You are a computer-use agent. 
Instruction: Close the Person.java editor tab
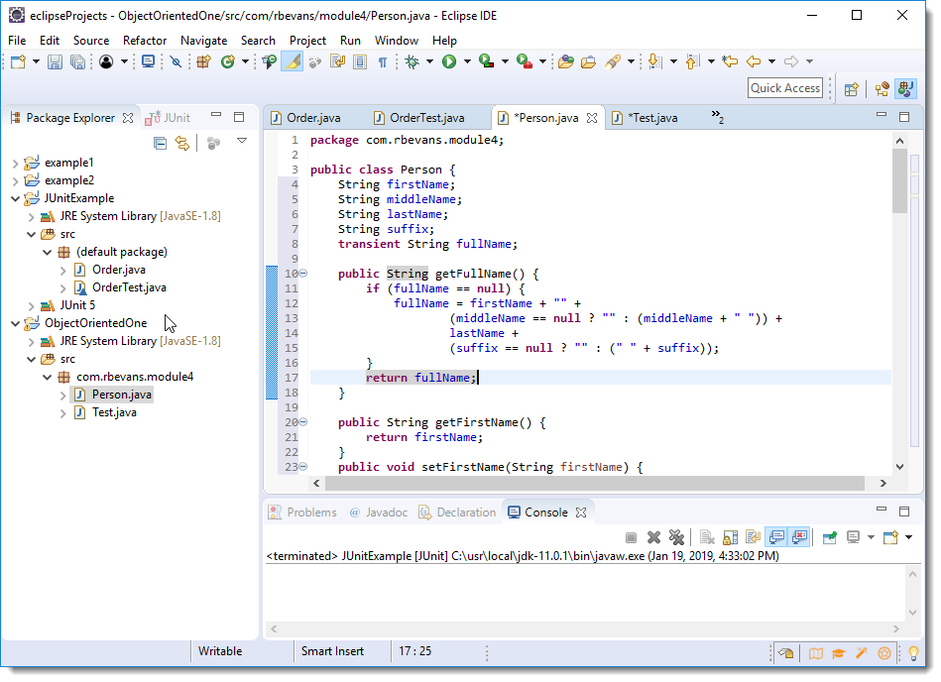pyautogui.click(x=592, y=118)
